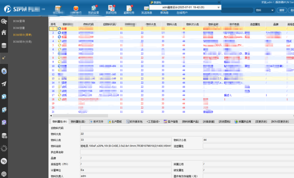Click the paper plane send icon in sidebar
Screen dimensions: 294x178
4,84
